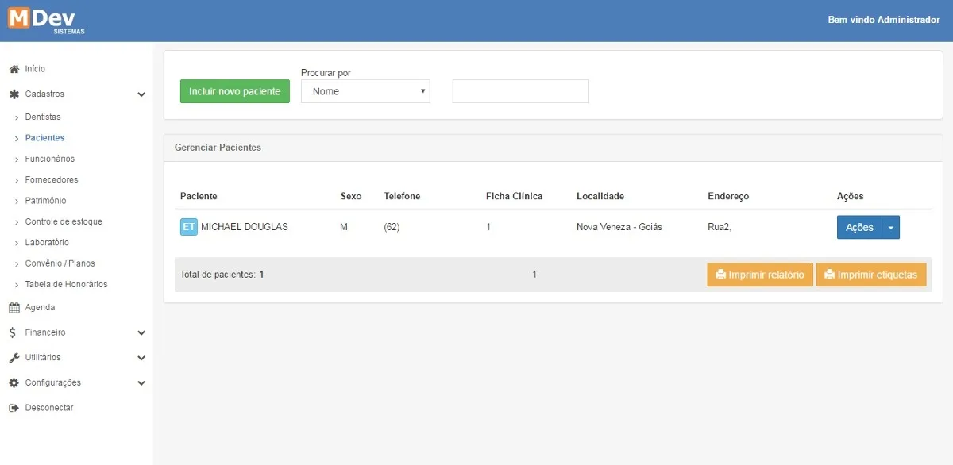Expand the Ações caret dropdown
The image size is (953, 465).
pyautogui.click(x=891, y=228)
